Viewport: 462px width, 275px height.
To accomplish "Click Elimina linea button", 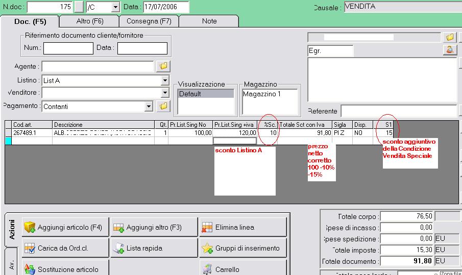I will point(243,227).
